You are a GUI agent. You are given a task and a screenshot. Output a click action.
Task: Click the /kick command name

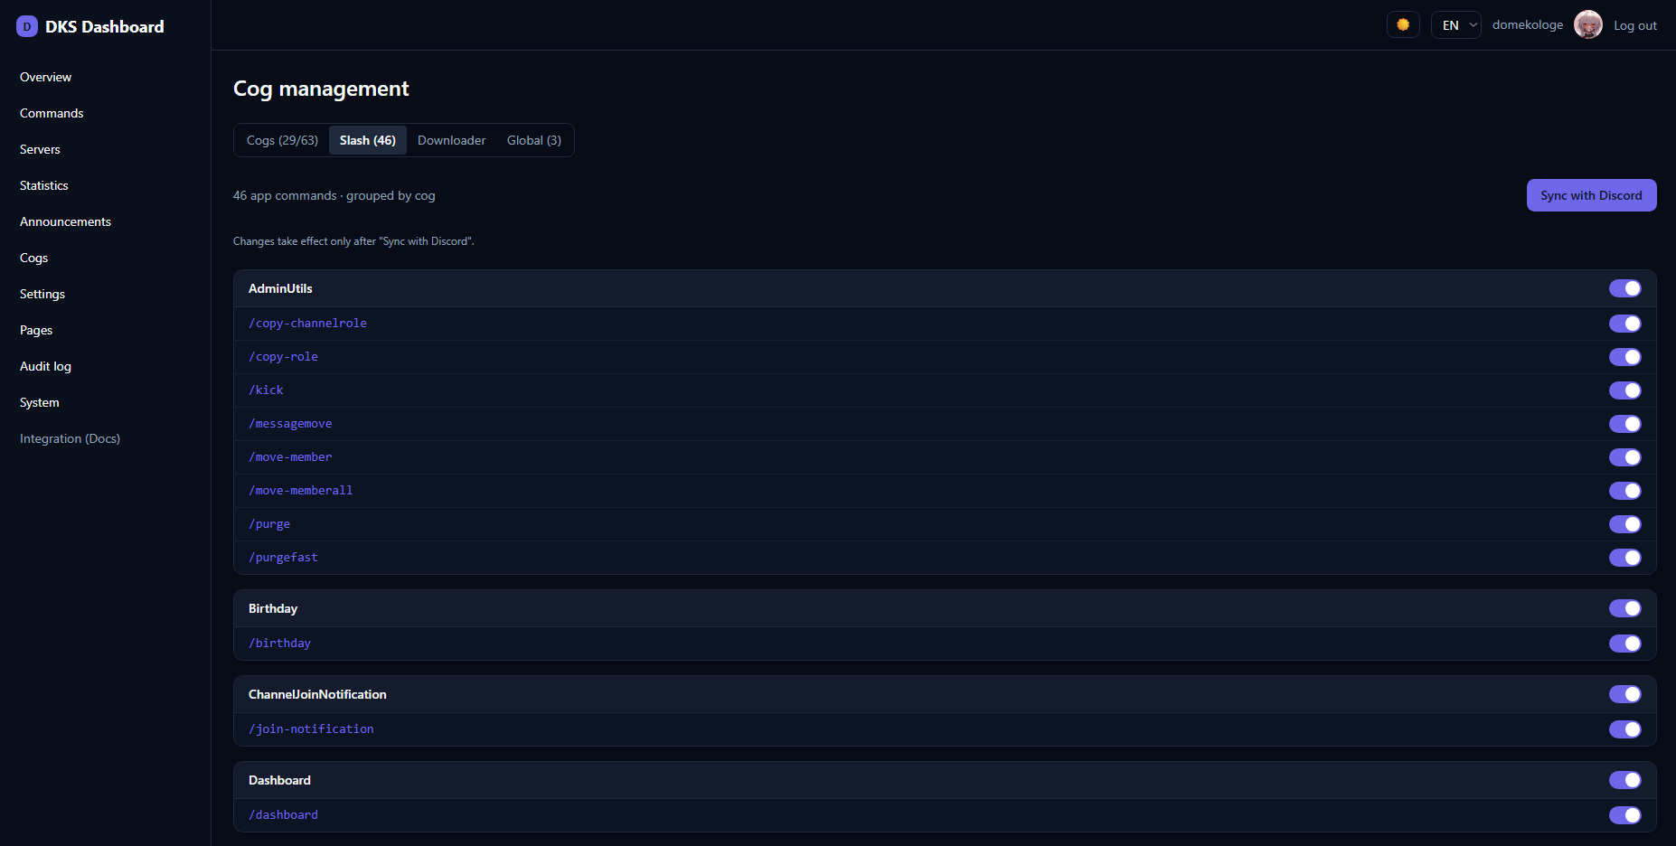click(x=266, y=390)
